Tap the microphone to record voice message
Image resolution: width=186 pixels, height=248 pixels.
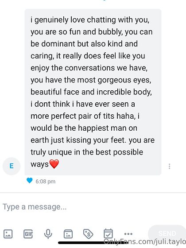click(x=48, y=234)
